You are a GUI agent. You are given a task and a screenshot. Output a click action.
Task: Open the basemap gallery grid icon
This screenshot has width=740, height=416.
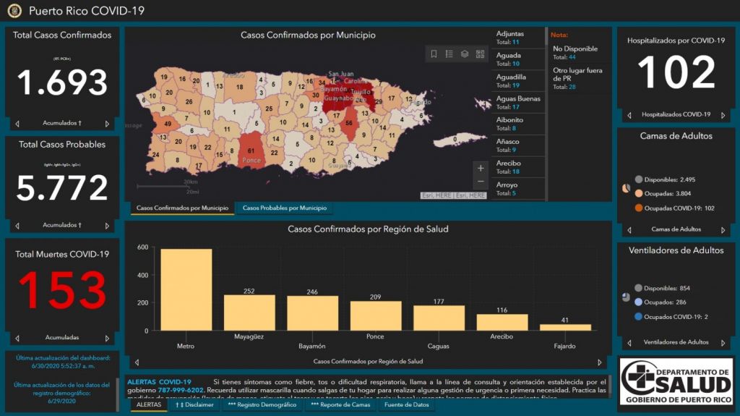tap(480, 54)
